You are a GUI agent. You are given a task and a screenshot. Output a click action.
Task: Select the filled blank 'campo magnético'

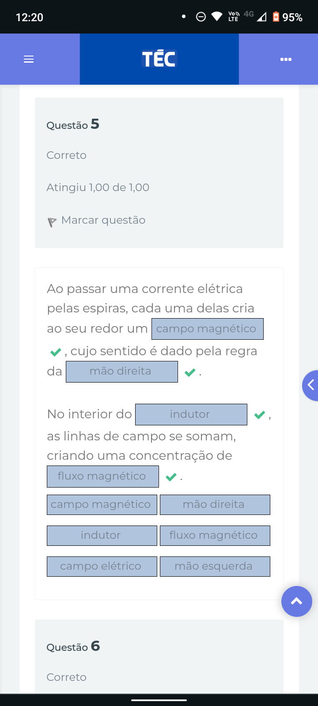click(207, 329)
